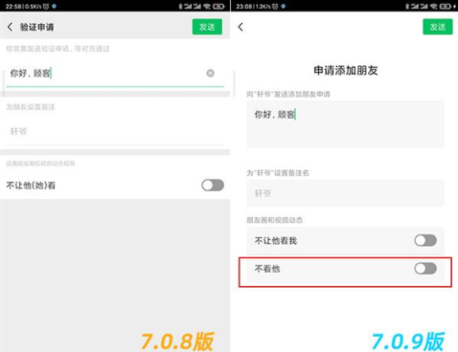Tap the 7.0.9版 version label

coord(408,341)
